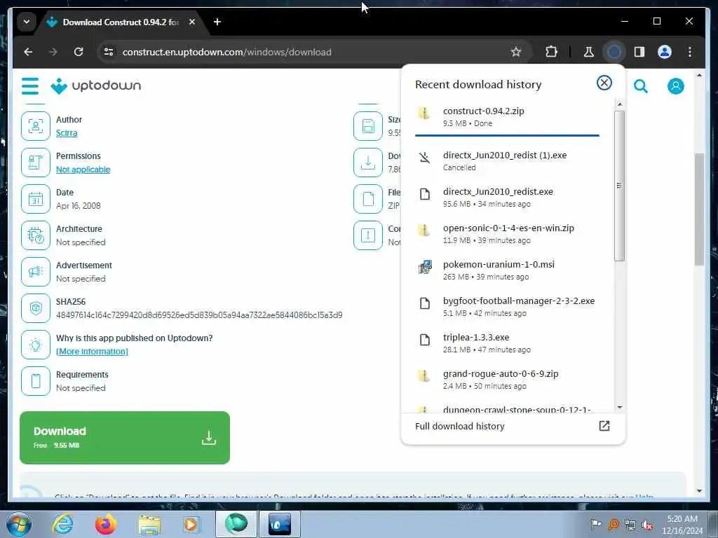Click the muted volume tray icon
718x538 pixels.
click(x=646, y=524)
